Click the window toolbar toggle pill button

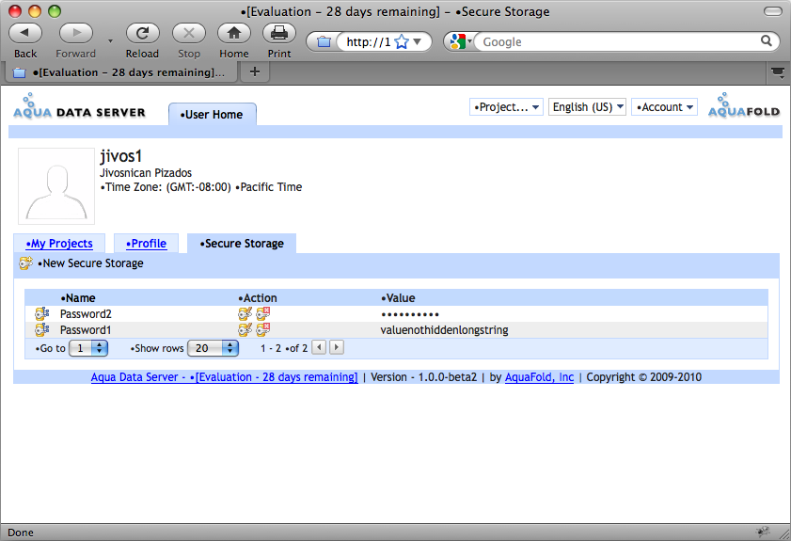tap(773, 11)
